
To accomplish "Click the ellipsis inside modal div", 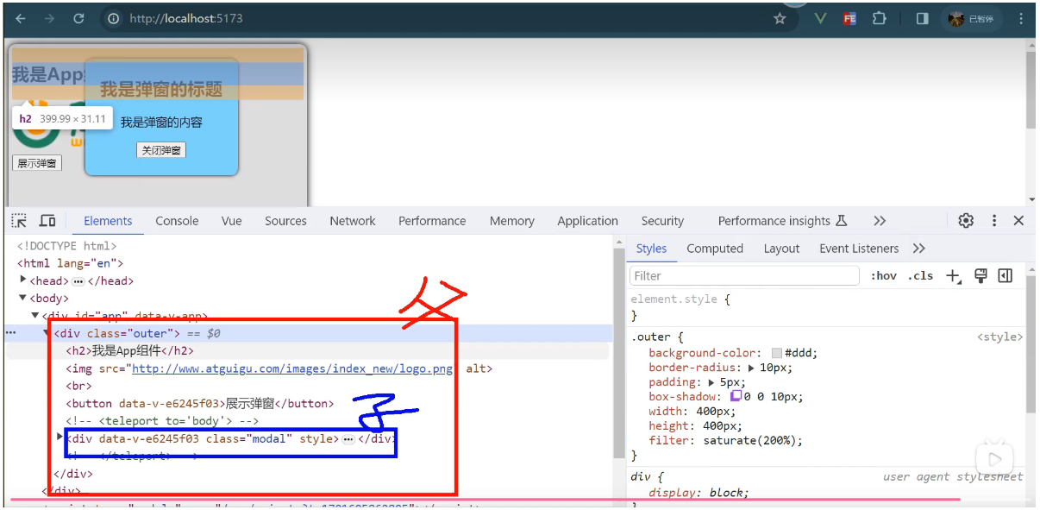I will pos(348,439).
